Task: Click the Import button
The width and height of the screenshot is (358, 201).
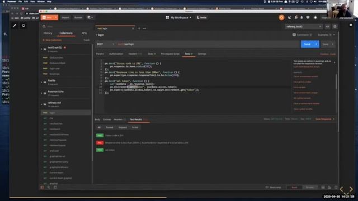Action: pos(65,17)
